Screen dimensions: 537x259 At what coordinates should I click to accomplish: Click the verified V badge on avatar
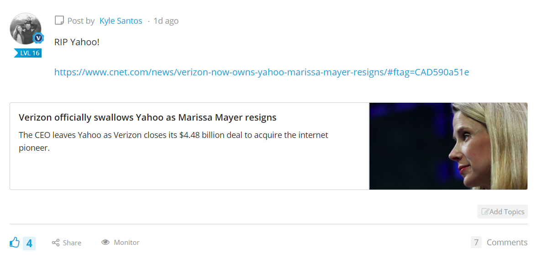38,37
